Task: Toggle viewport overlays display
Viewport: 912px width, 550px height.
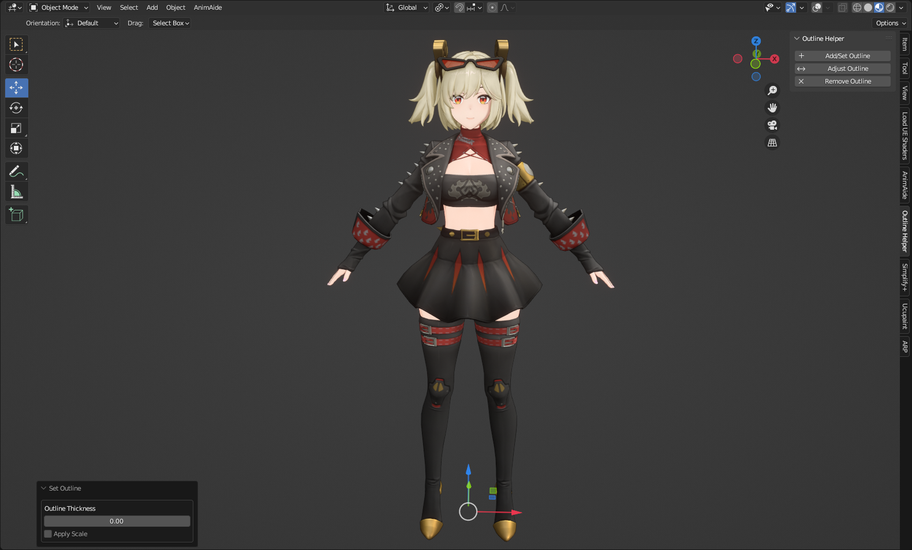Action: tap(817, 7)
